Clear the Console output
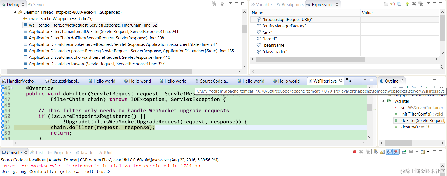Image resolution: width=447 pixels, height=176 pixels. click(x=376, y=152)
